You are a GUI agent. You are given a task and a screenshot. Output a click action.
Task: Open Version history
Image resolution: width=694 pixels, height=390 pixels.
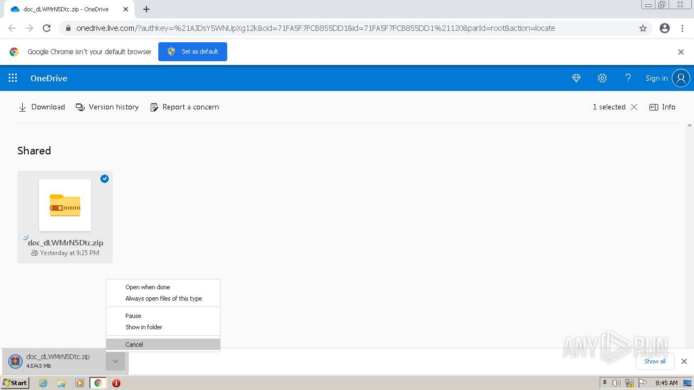(x=107, y=107)
